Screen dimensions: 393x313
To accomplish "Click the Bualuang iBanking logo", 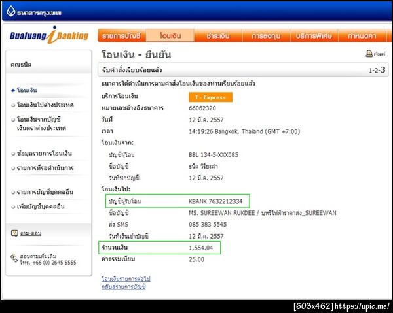I will click(x=49, y=35).
